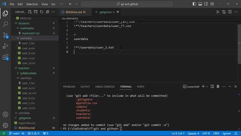Split the terminal panel
This screenshot has width=241, height=136.
pyautogui.click(x=212, y=87)
